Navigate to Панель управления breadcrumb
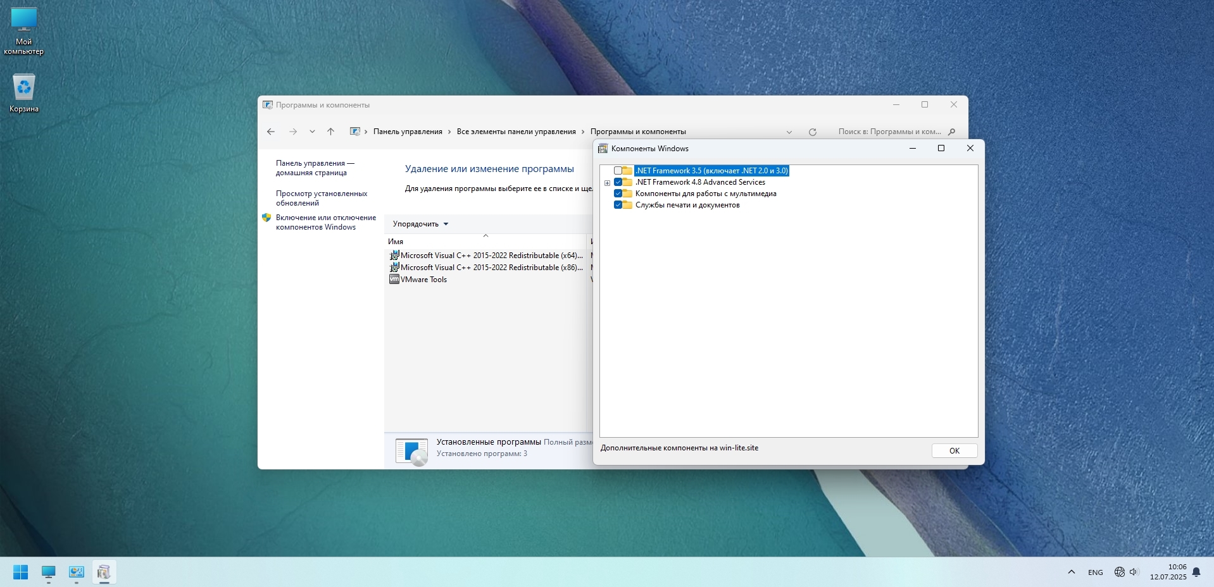This screenshot has height=587, width=1214. [x=408, y=132]
